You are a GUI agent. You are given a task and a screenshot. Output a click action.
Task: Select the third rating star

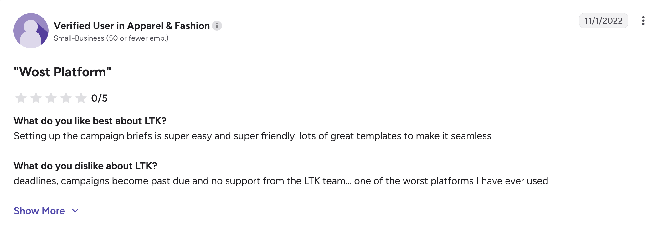pos(51,98)
